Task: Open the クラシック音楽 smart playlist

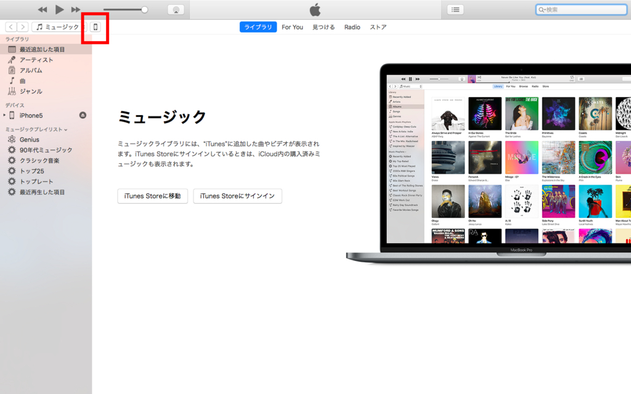Action: 46,161
